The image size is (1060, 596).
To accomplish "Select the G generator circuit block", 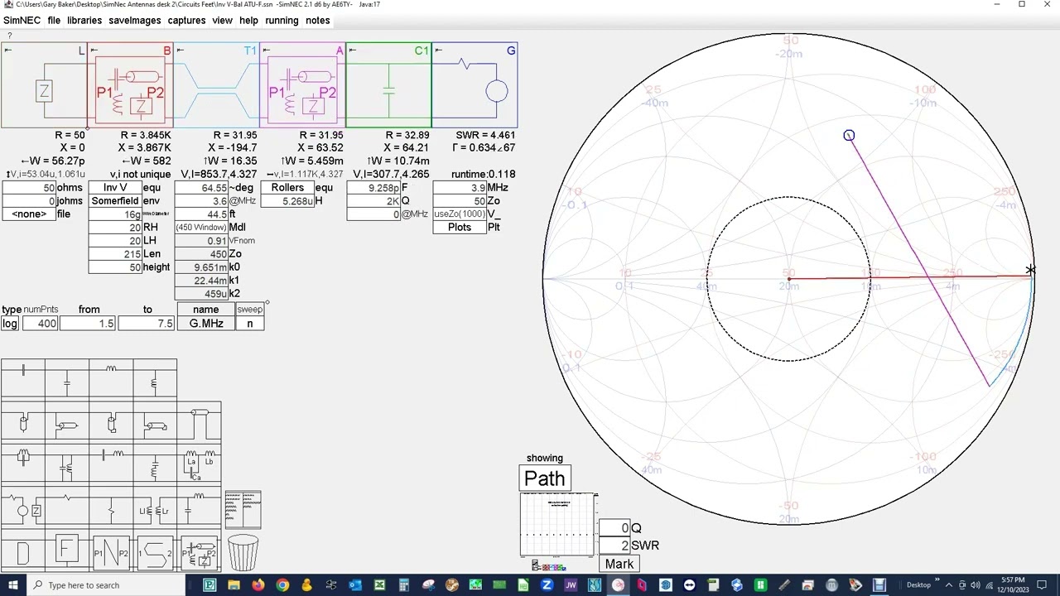I will [x=475, y=85].
